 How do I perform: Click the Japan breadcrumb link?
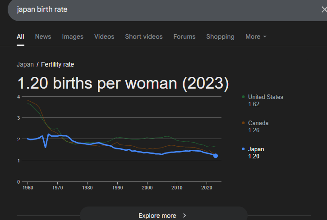25,64
